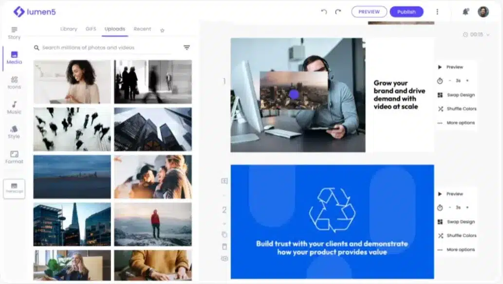The width and height of the screenshot is (503, 284).
Task: Click the scene 1 timer clock icon
Action: (x=440, y=81)
